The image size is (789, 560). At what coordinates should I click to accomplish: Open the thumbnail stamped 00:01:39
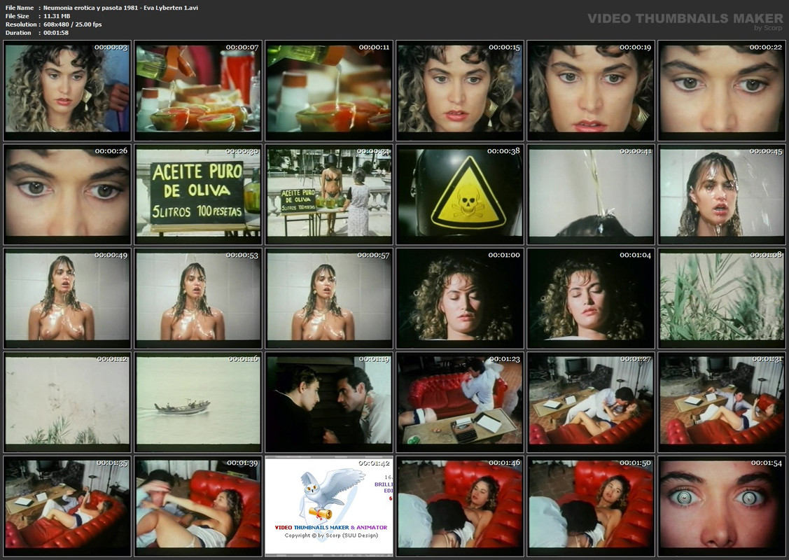(197, 506)
